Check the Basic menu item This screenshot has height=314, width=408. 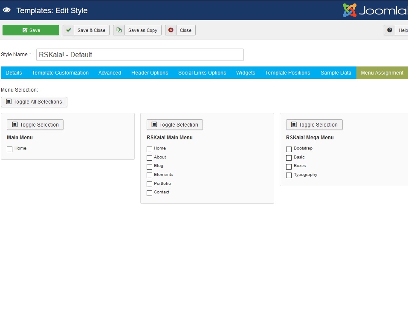click(289, 158)
